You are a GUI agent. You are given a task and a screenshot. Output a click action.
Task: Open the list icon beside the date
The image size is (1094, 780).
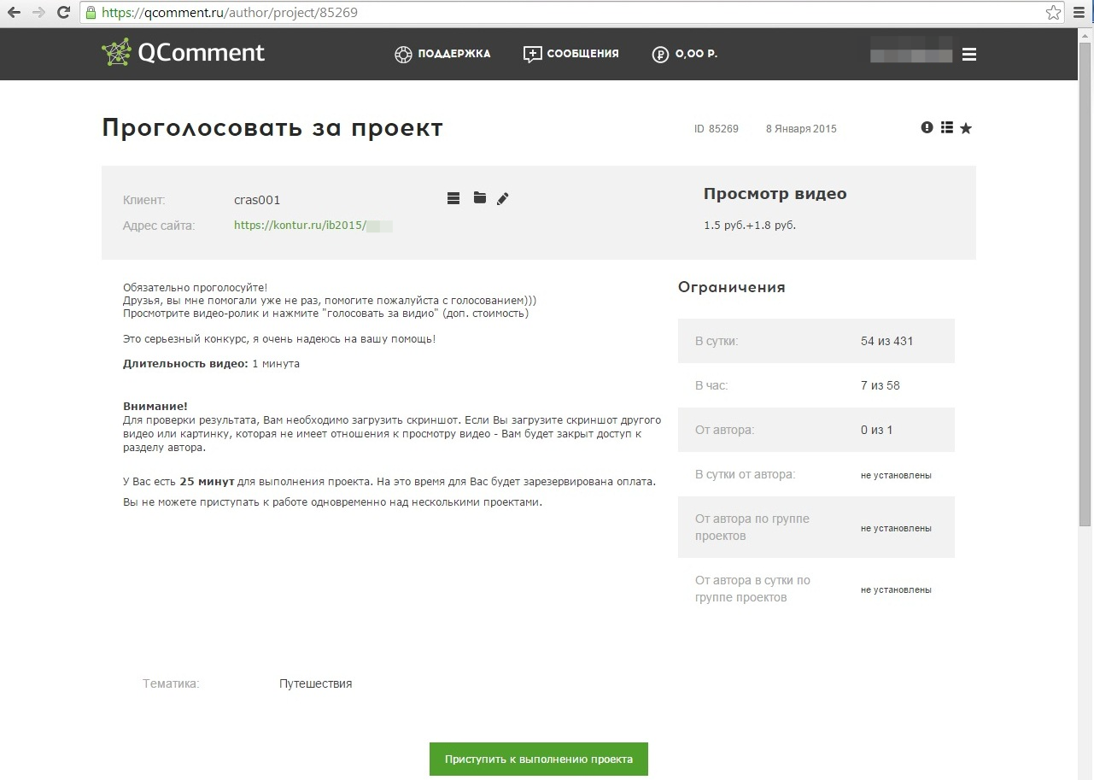946,127
